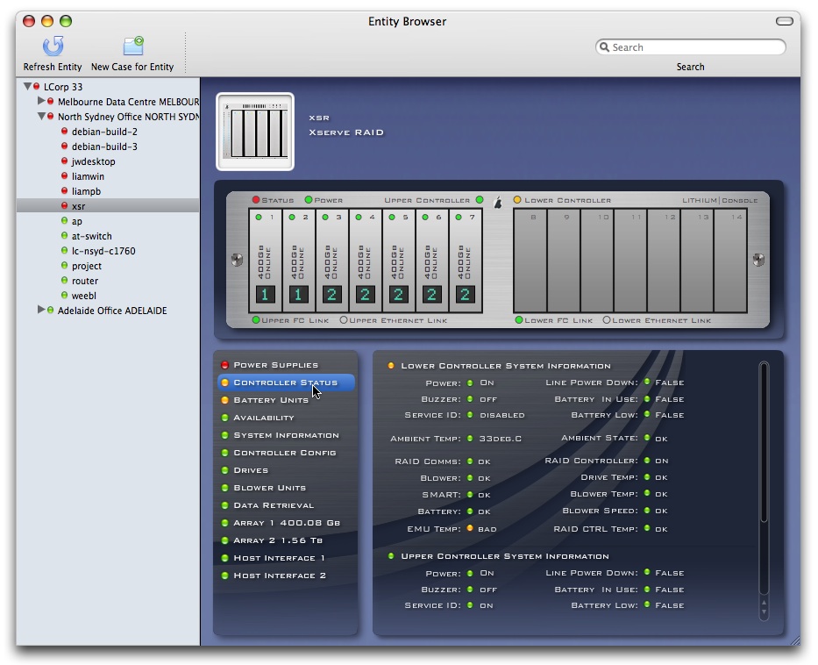Open the Data Retrieval section
This screenshot has width=818, height=665.
coord(286,505)
